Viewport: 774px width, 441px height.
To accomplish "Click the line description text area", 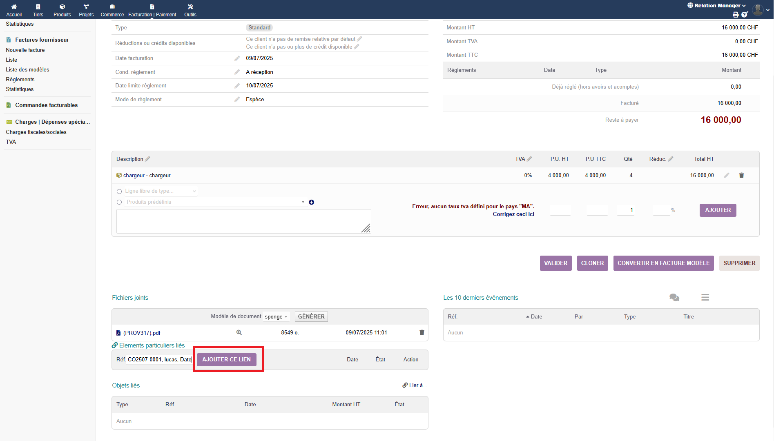I will tap(243, 221).
